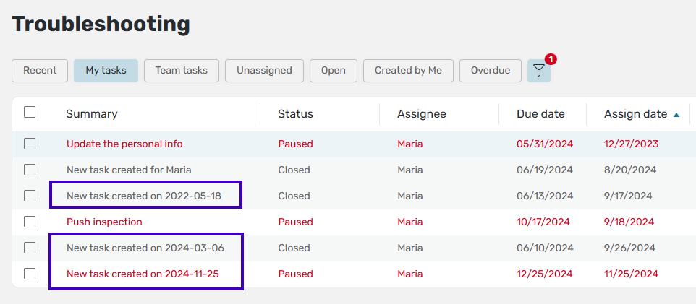Open the Update the personal info task
696x304 pixels.
click(x=124, y=144)
